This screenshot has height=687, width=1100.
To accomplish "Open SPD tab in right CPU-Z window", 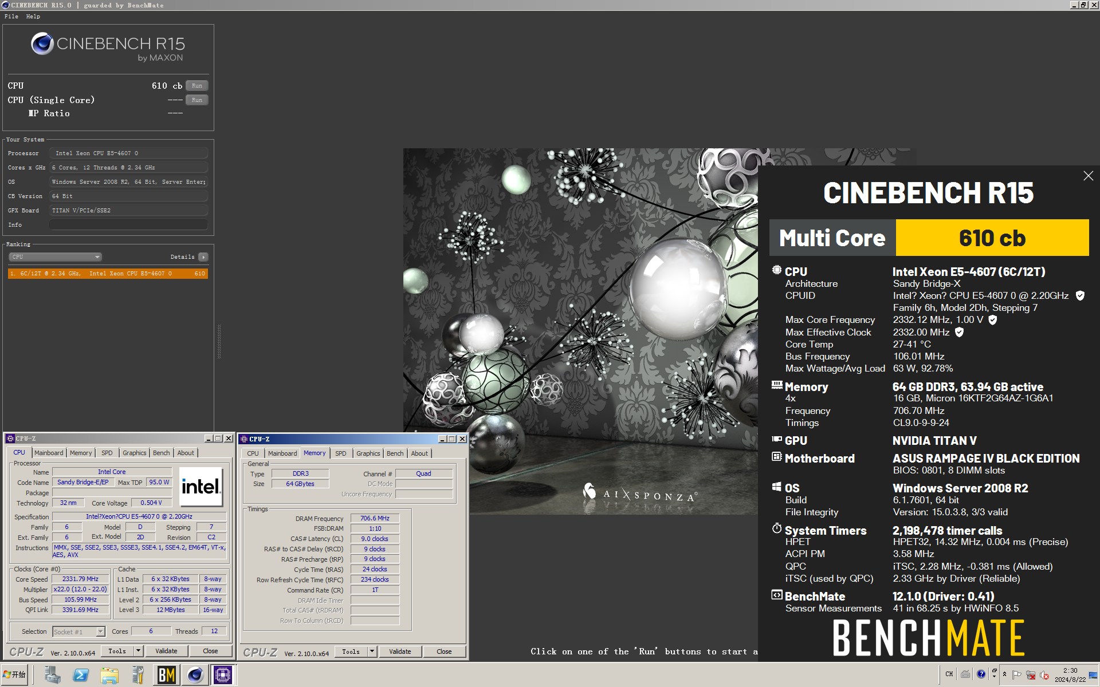I will point(341,453).
